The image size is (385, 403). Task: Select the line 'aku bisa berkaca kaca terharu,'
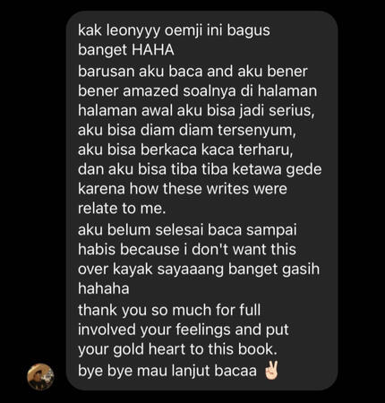(185, 150)
